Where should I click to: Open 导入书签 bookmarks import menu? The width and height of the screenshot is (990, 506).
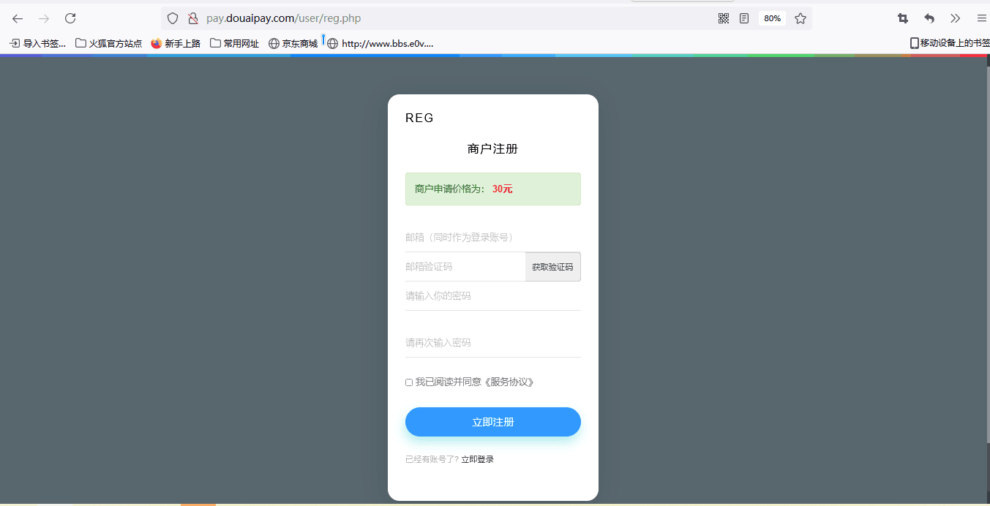(x=36, y=43)
